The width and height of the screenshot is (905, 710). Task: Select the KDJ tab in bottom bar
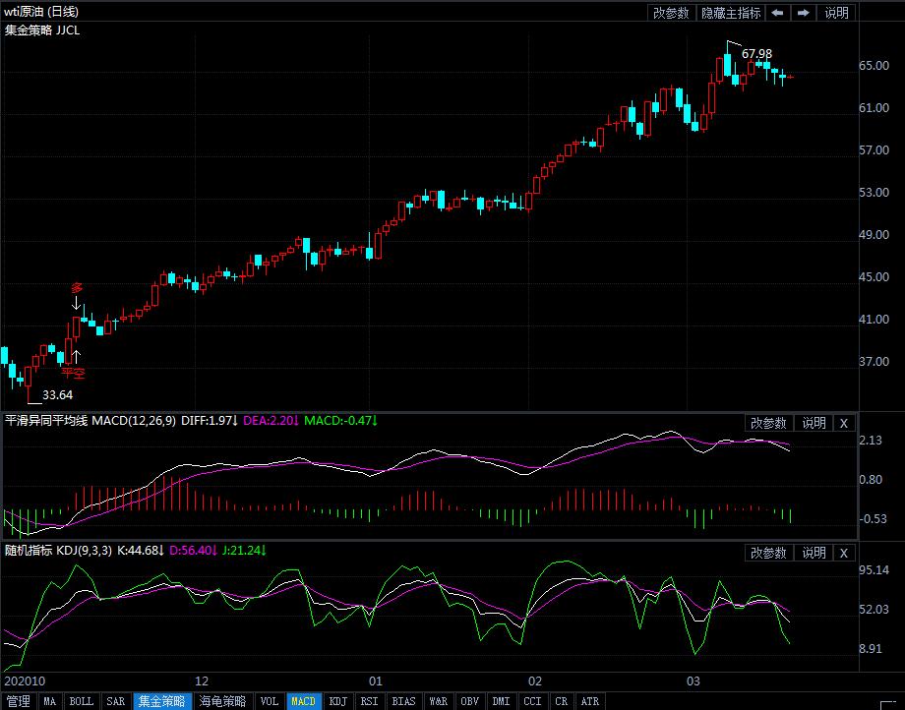[337, 701]
